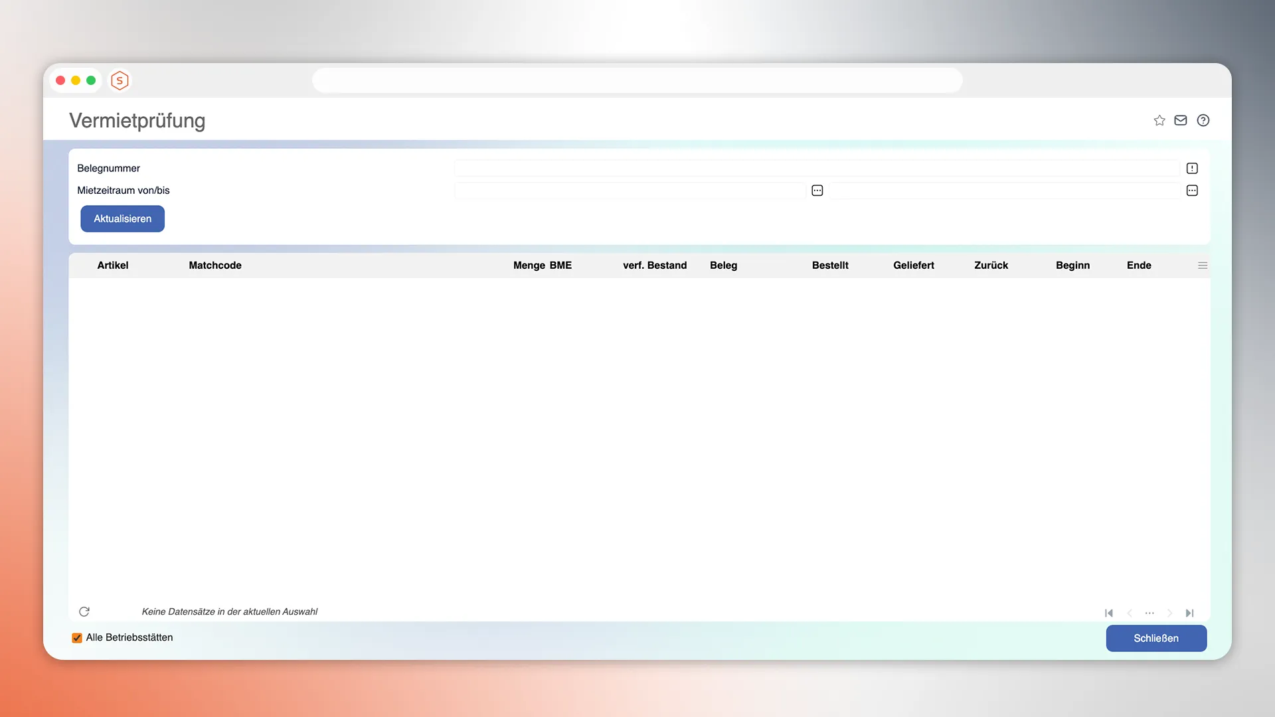Click the Belegnummer lookup icon

point(1192,169)
